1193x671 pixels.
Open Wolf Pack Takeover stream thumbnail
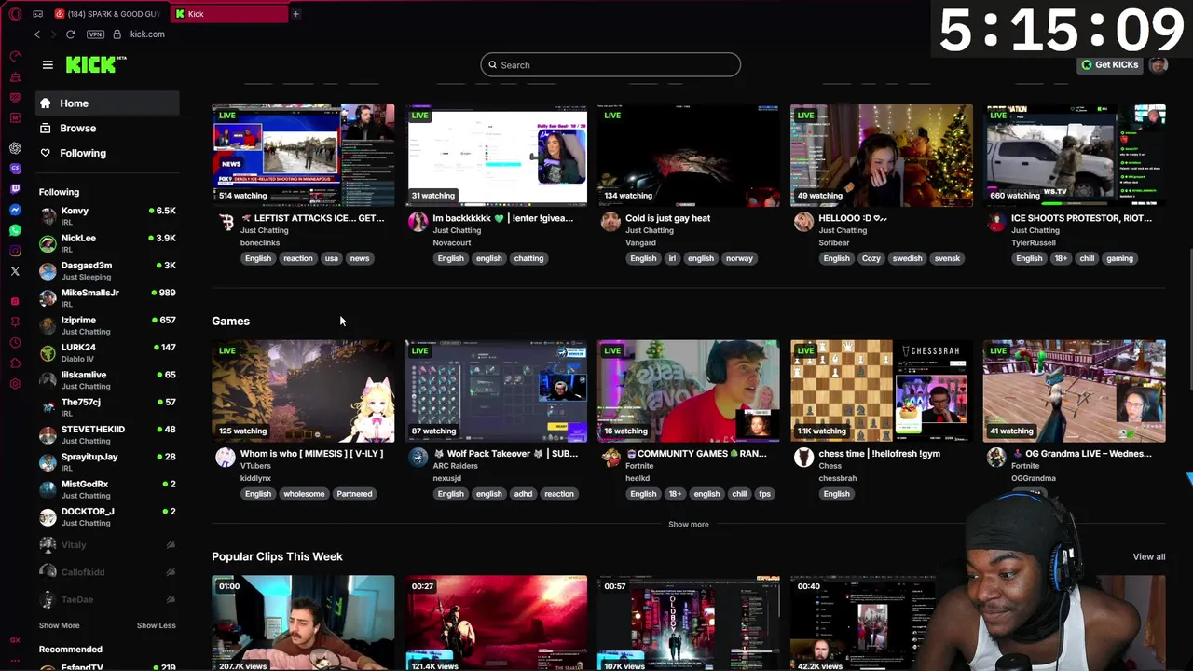496,390
